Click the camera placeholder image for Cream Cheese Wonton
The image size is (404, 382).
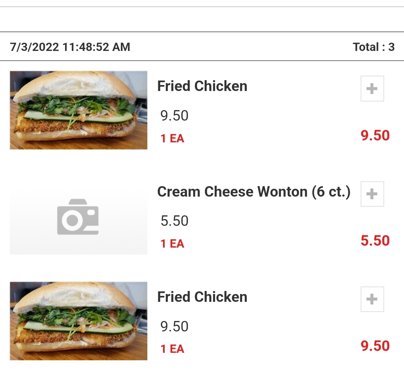(78, 216)
